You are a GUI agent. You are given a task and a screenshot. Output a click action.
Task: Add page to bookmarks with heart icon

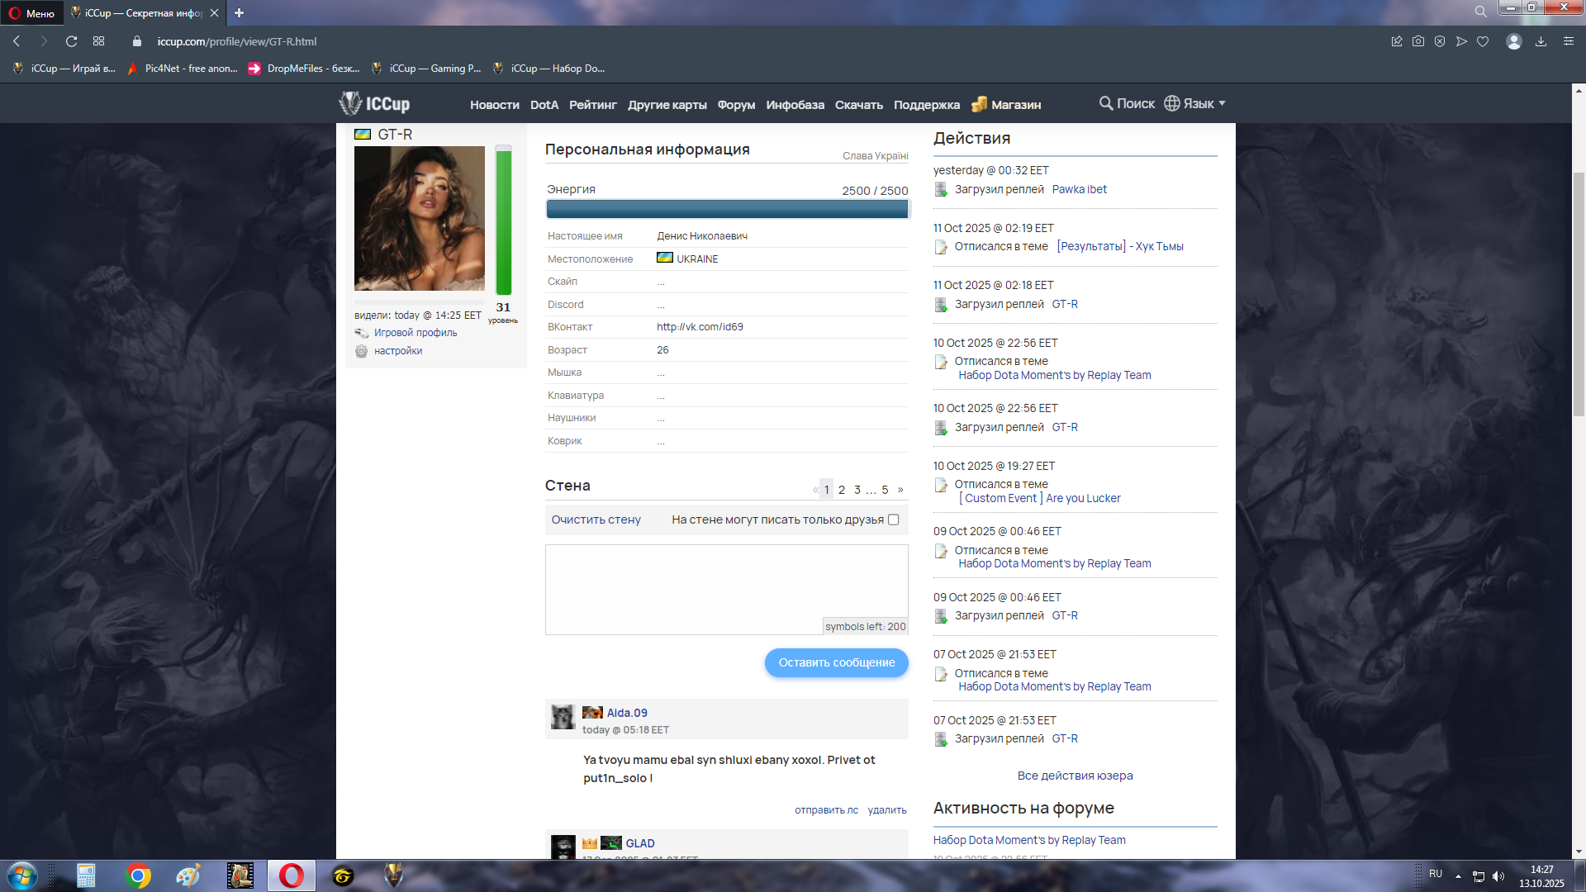[x=1483, y=41]
